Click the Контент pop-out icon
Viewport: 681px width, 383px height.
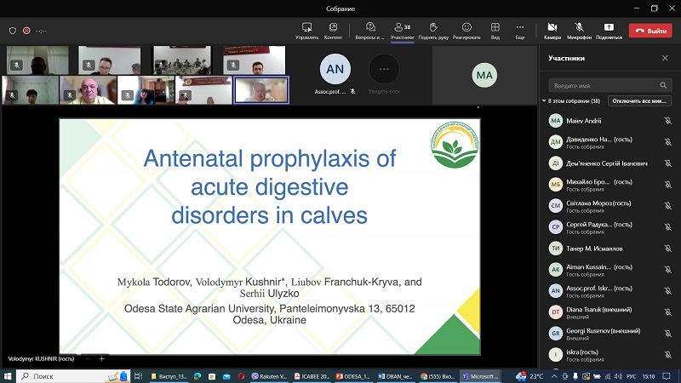333,27
